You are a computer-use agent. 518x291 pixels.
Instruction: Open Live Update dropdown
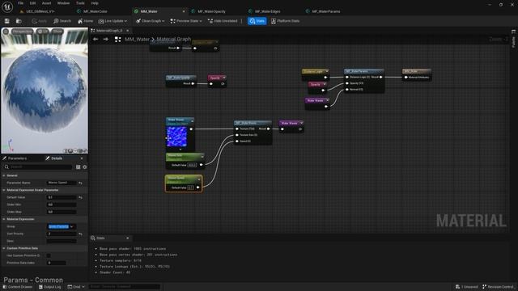[x=113, y=21]
